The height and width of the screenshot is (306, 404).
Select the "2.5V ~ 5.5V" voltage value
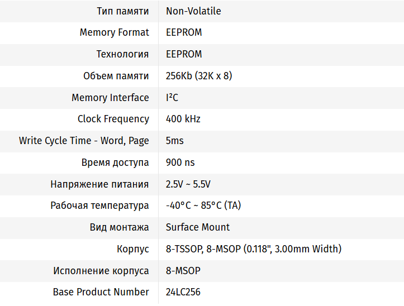(x=188, y=184)
